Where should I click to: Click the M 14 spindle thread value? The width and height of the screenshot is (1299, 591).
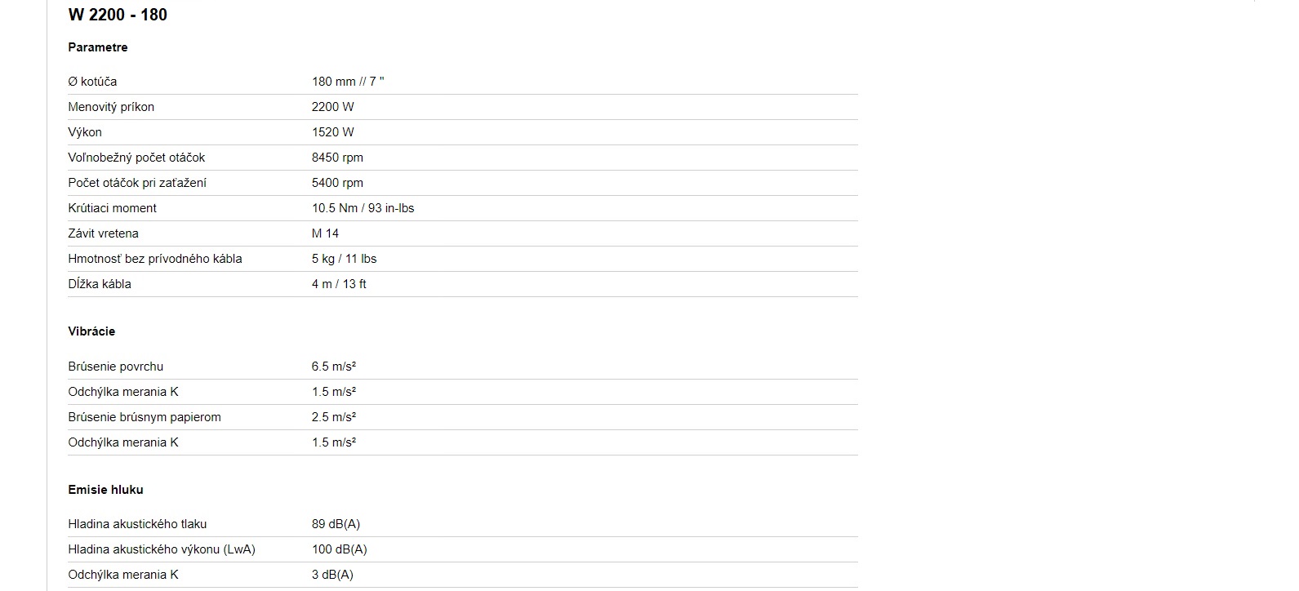click(x=325, y=233)
